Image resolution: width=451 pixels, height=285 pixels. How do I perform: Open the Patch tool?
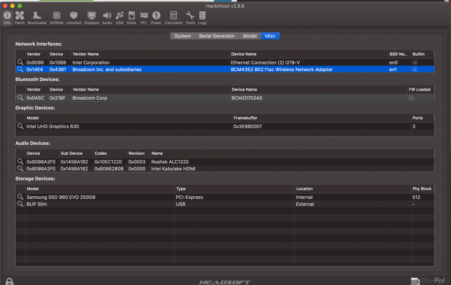tap(19, 18)
